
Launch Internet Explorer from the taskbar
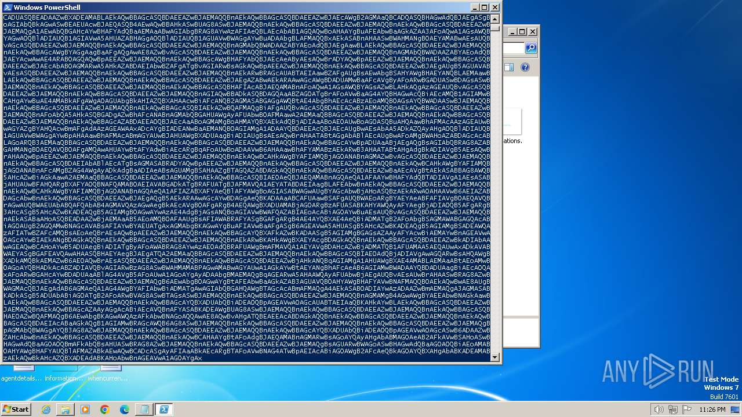46,409
